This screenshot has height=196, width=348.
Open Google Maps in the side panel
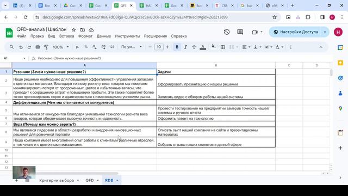point(340,108)
